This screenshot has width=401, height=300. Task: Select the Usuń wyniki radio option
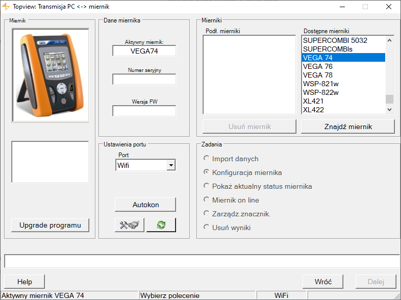(207, 228)
